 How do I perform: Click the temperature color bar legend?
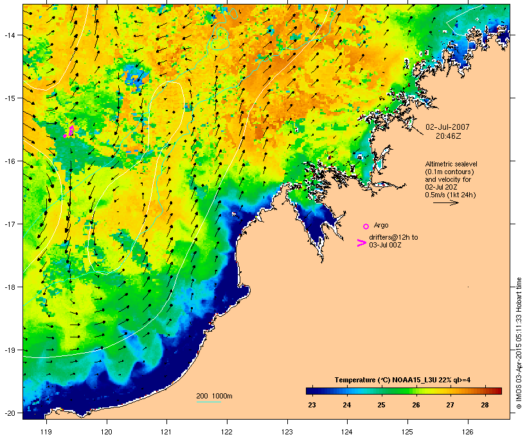(x=404, y=391)
